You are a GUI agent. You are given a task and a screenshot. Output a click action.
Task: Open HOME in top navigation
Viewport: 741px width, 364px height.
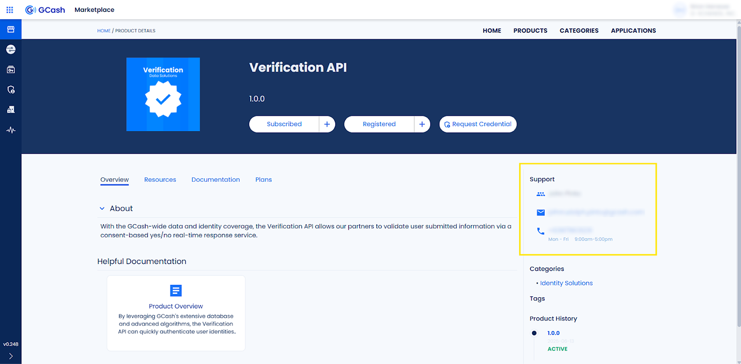492,31
